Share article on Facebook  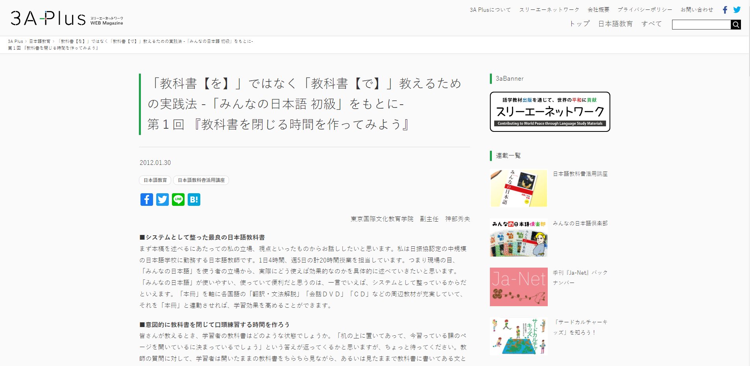tap(147, 200)
